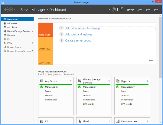Image resolution: width=163 pixels, height=125 pixels.
Task: Open dropdown arrow left of refresh icon
Action: pos(109,9)
